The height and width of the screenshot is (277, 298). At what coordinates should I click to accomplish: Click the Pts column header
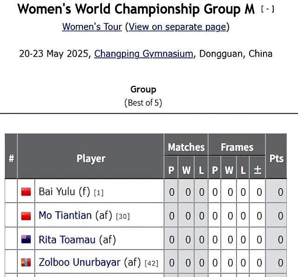pos(276,158)
